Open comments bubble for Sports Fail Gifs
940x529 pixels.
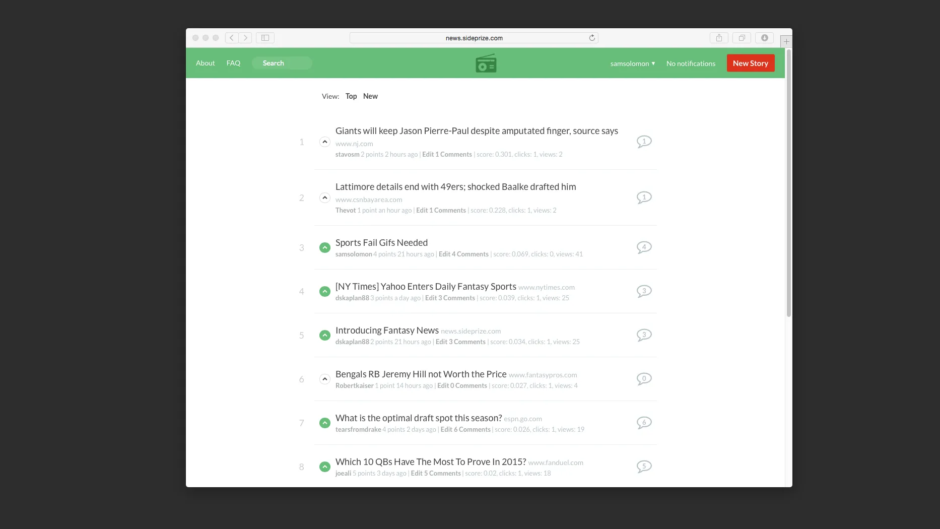click(x=644, y=247)
